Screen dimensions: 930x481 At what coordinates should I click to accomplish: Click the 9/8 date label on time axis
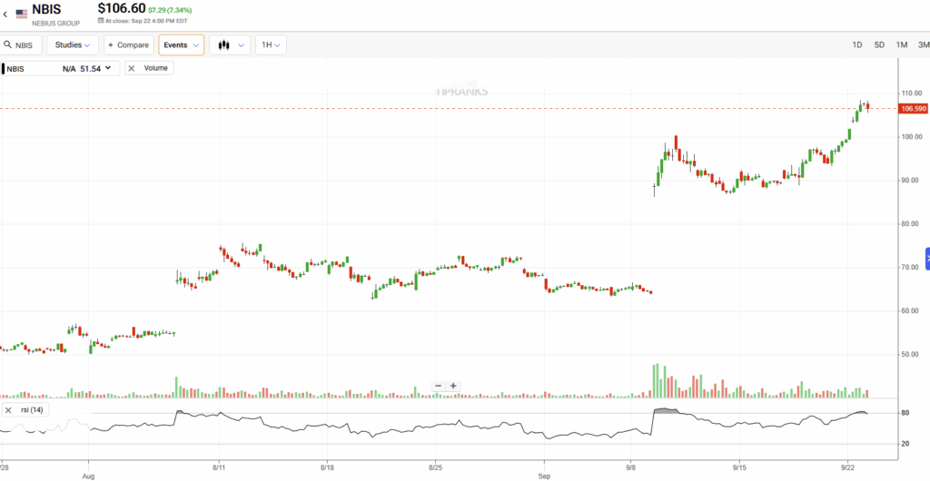[631, 466]
